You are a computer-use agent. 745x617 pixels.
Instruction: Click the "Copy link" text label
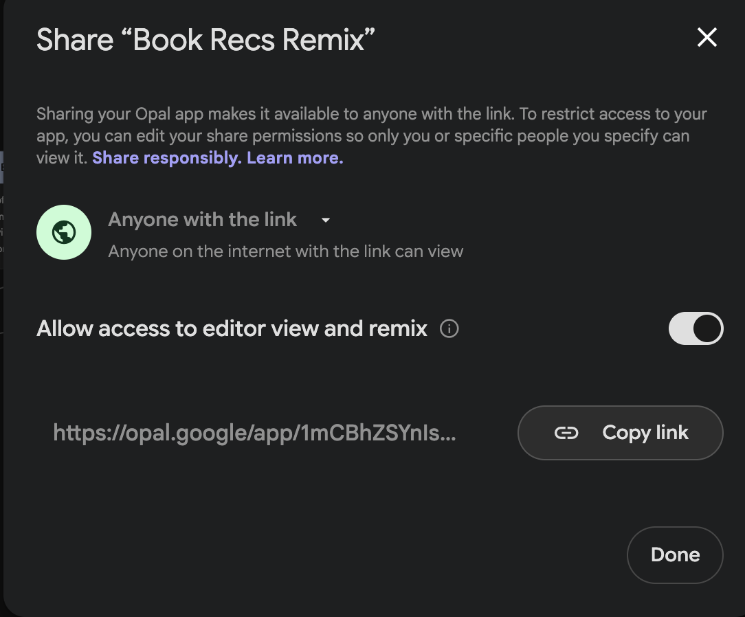pos(645,433)
